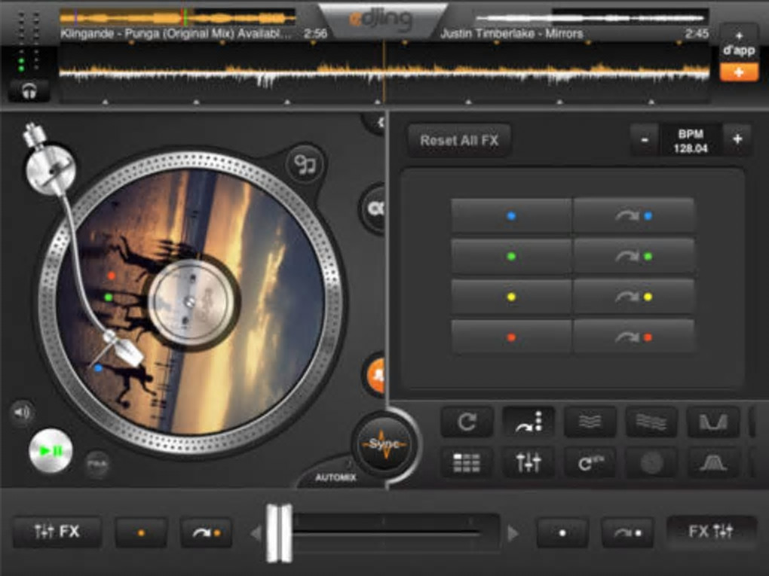Click the crossfader handle
The height and width of the screenshot is (576, 769).
[279, 533]
